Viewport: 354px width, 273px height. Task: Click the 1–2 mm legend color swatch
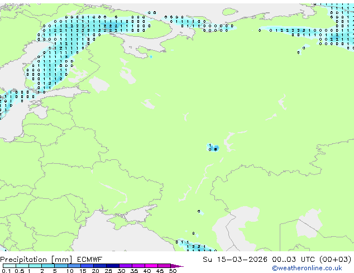pos(35,266)
